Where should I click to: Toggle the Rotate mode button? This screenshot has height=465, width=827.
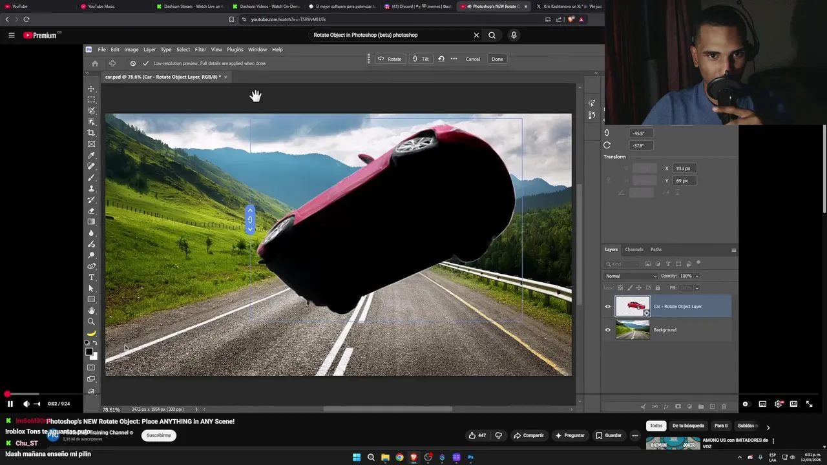coord(390,59)
